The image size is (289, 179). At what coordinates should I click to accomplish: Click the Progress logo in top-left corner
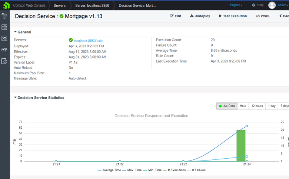4,5
